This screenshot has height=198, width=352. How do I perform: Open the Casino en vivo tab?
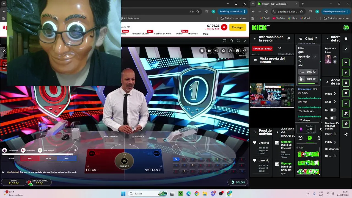162,34
